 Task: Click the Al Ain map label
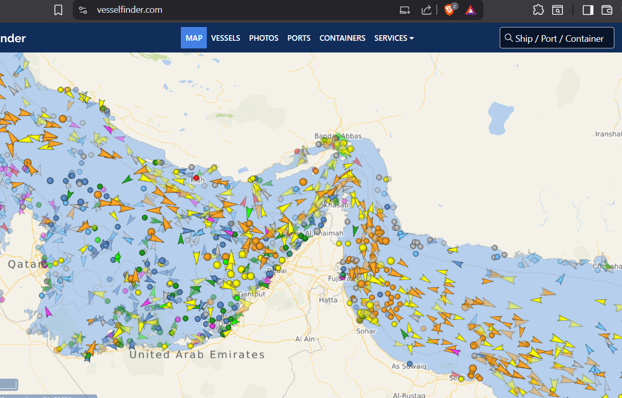click(x=305, y=339)
